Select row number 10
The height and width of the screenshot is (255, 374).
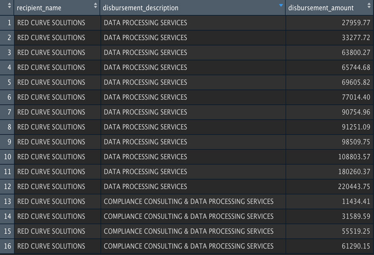[x=7, y=157]
